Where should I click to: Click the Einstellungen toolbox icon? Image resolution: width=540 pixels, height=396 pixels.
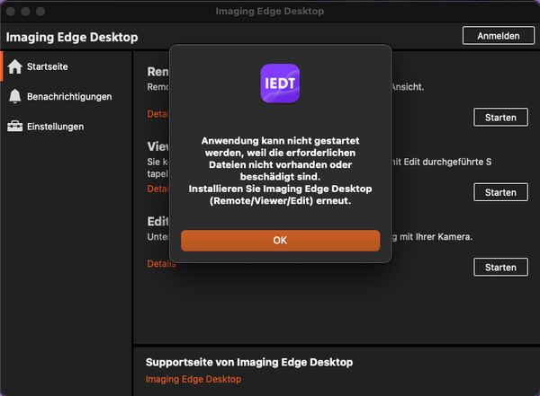pos(15,127)
